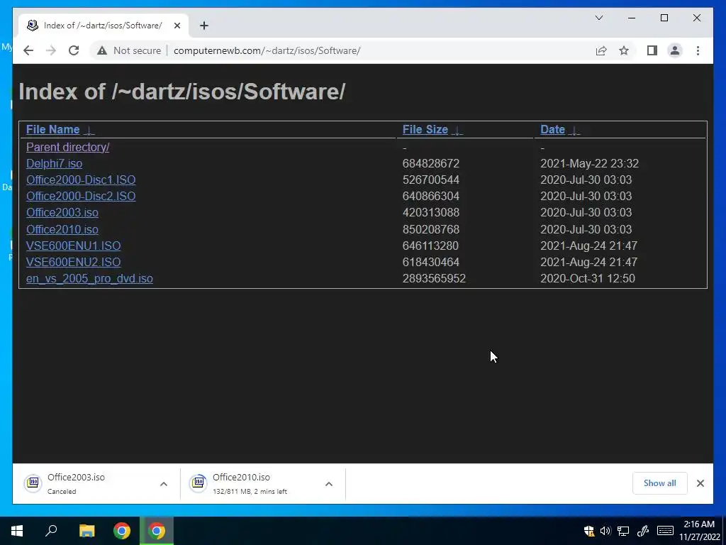Open Chrome's three-dot menu
The height and width of the screenshot is (545, 726).
click(x=698, y=50)
